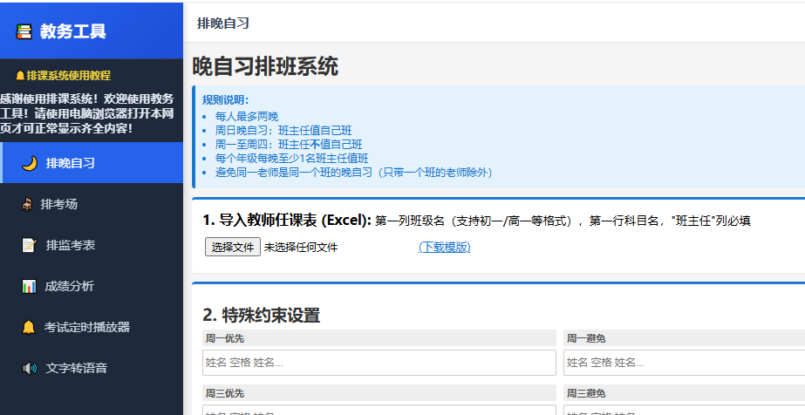Click the rule 每个年级每晚至少1名班主任值班
The image size is (805, 415).
point(291,158)
